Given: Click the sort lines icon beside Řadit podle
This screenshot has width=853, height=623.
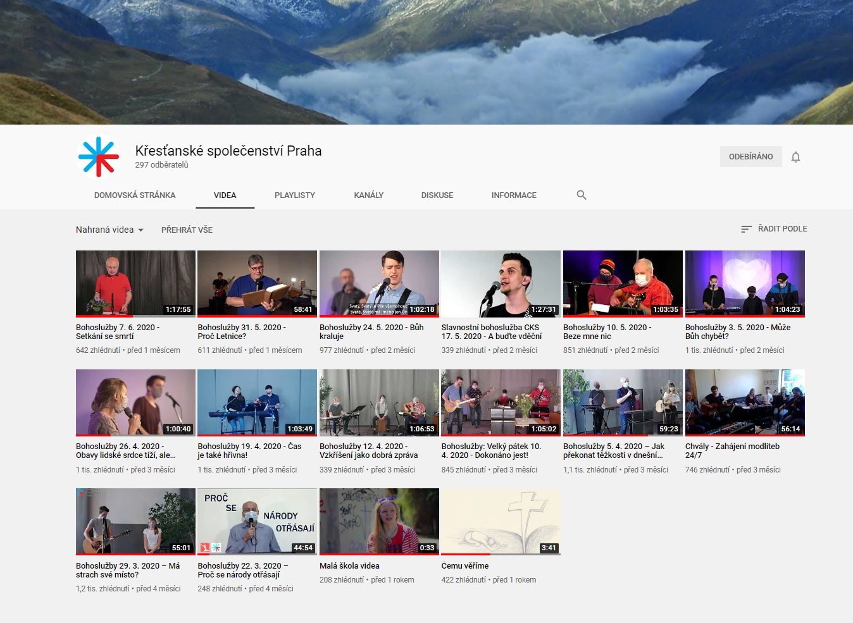Looking at the screenshot, I should 746,229.
